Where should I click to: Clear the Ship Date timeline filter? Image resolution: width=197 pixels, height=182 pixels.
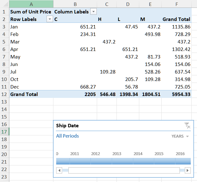(187, 125)
